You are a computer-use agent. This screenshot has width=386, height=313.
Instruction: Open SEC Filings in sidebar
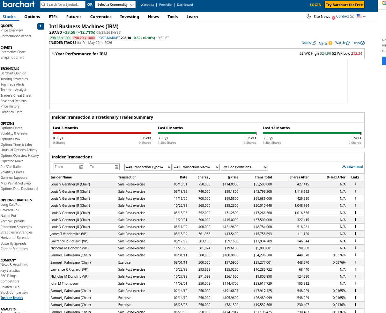(9, 276)
